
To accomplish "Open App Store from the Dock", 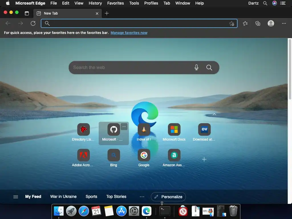I will [121, 211].
